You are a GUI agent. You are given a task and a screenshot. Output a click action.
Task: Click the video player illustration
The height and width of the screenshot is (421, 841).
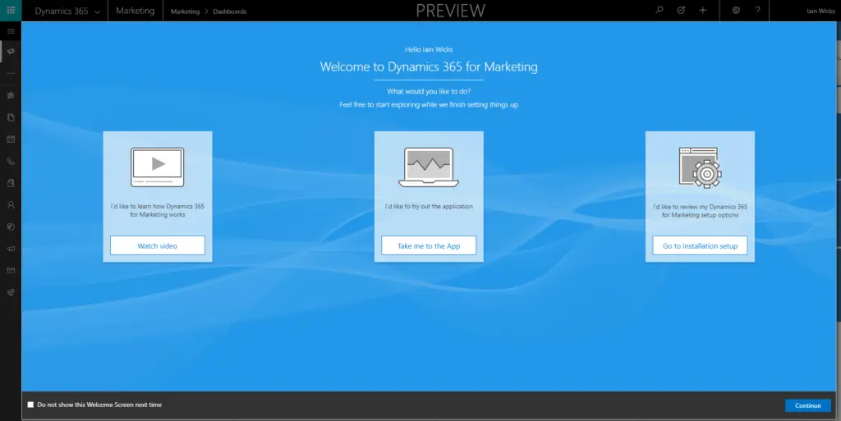(158, 167)
